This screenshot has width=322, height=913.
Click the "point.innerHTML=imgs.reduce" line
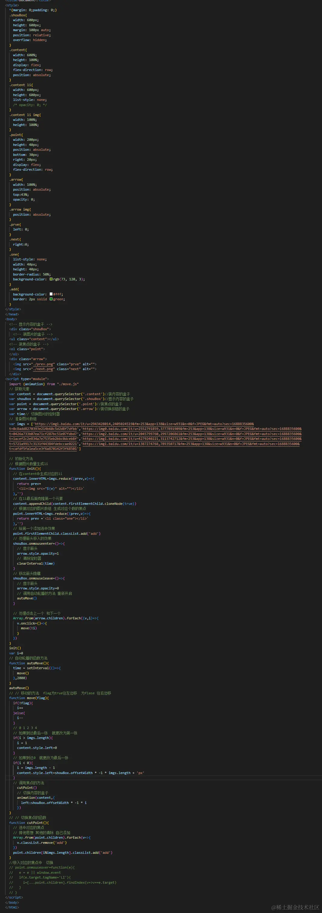(x=52, y=514)
